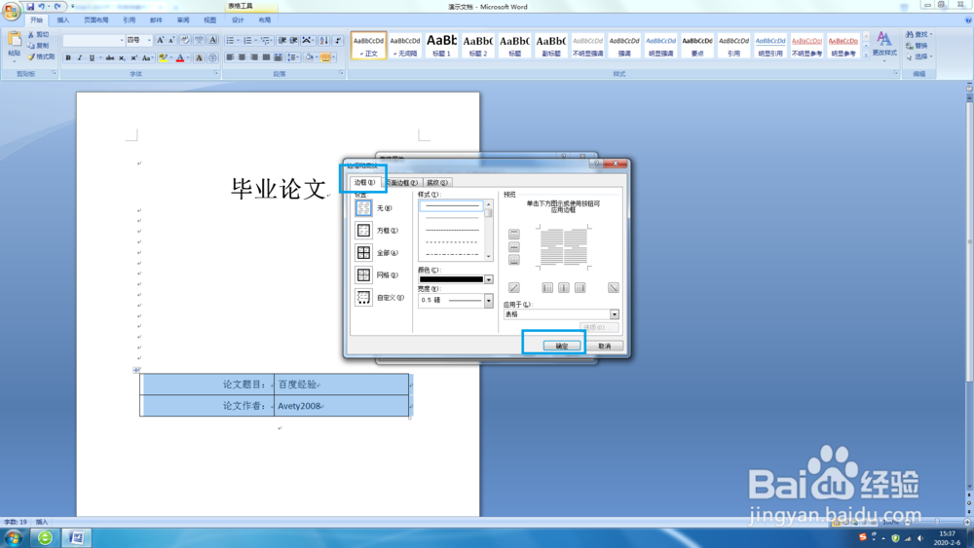Image resolution: width=974 pixels, height=548 pixels.
Task: Undo via quick access toolbar
Action: pyautogui.click(x=42, y=6)
